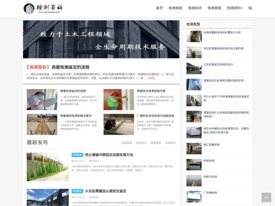Click thumbnail for 房屋检测七大检测类型 item
Image resolution: width=275 pixels, height=206 pixels.
tap(194, 116)
